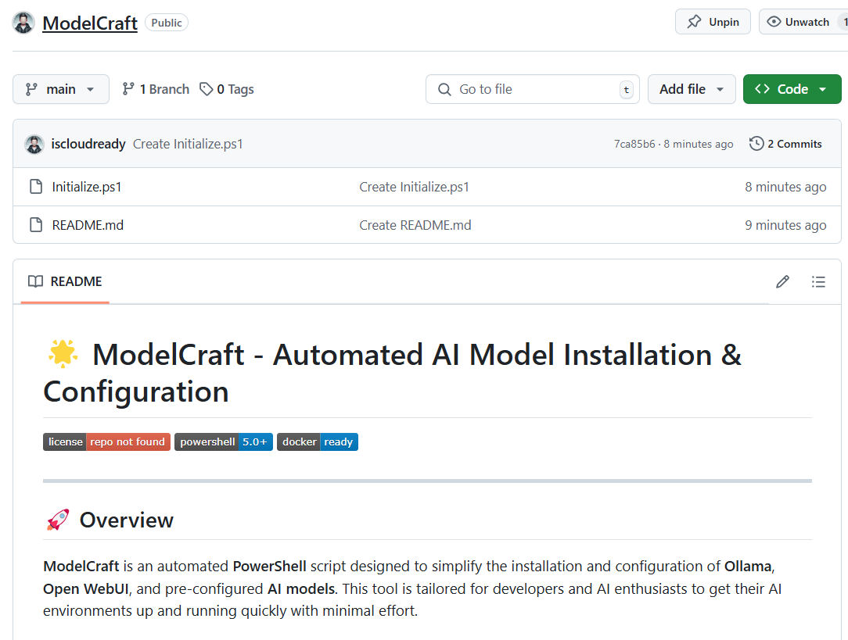Open the green Code dropdown
This screenshot has width=848, height=640.
[x=792, y=89]
